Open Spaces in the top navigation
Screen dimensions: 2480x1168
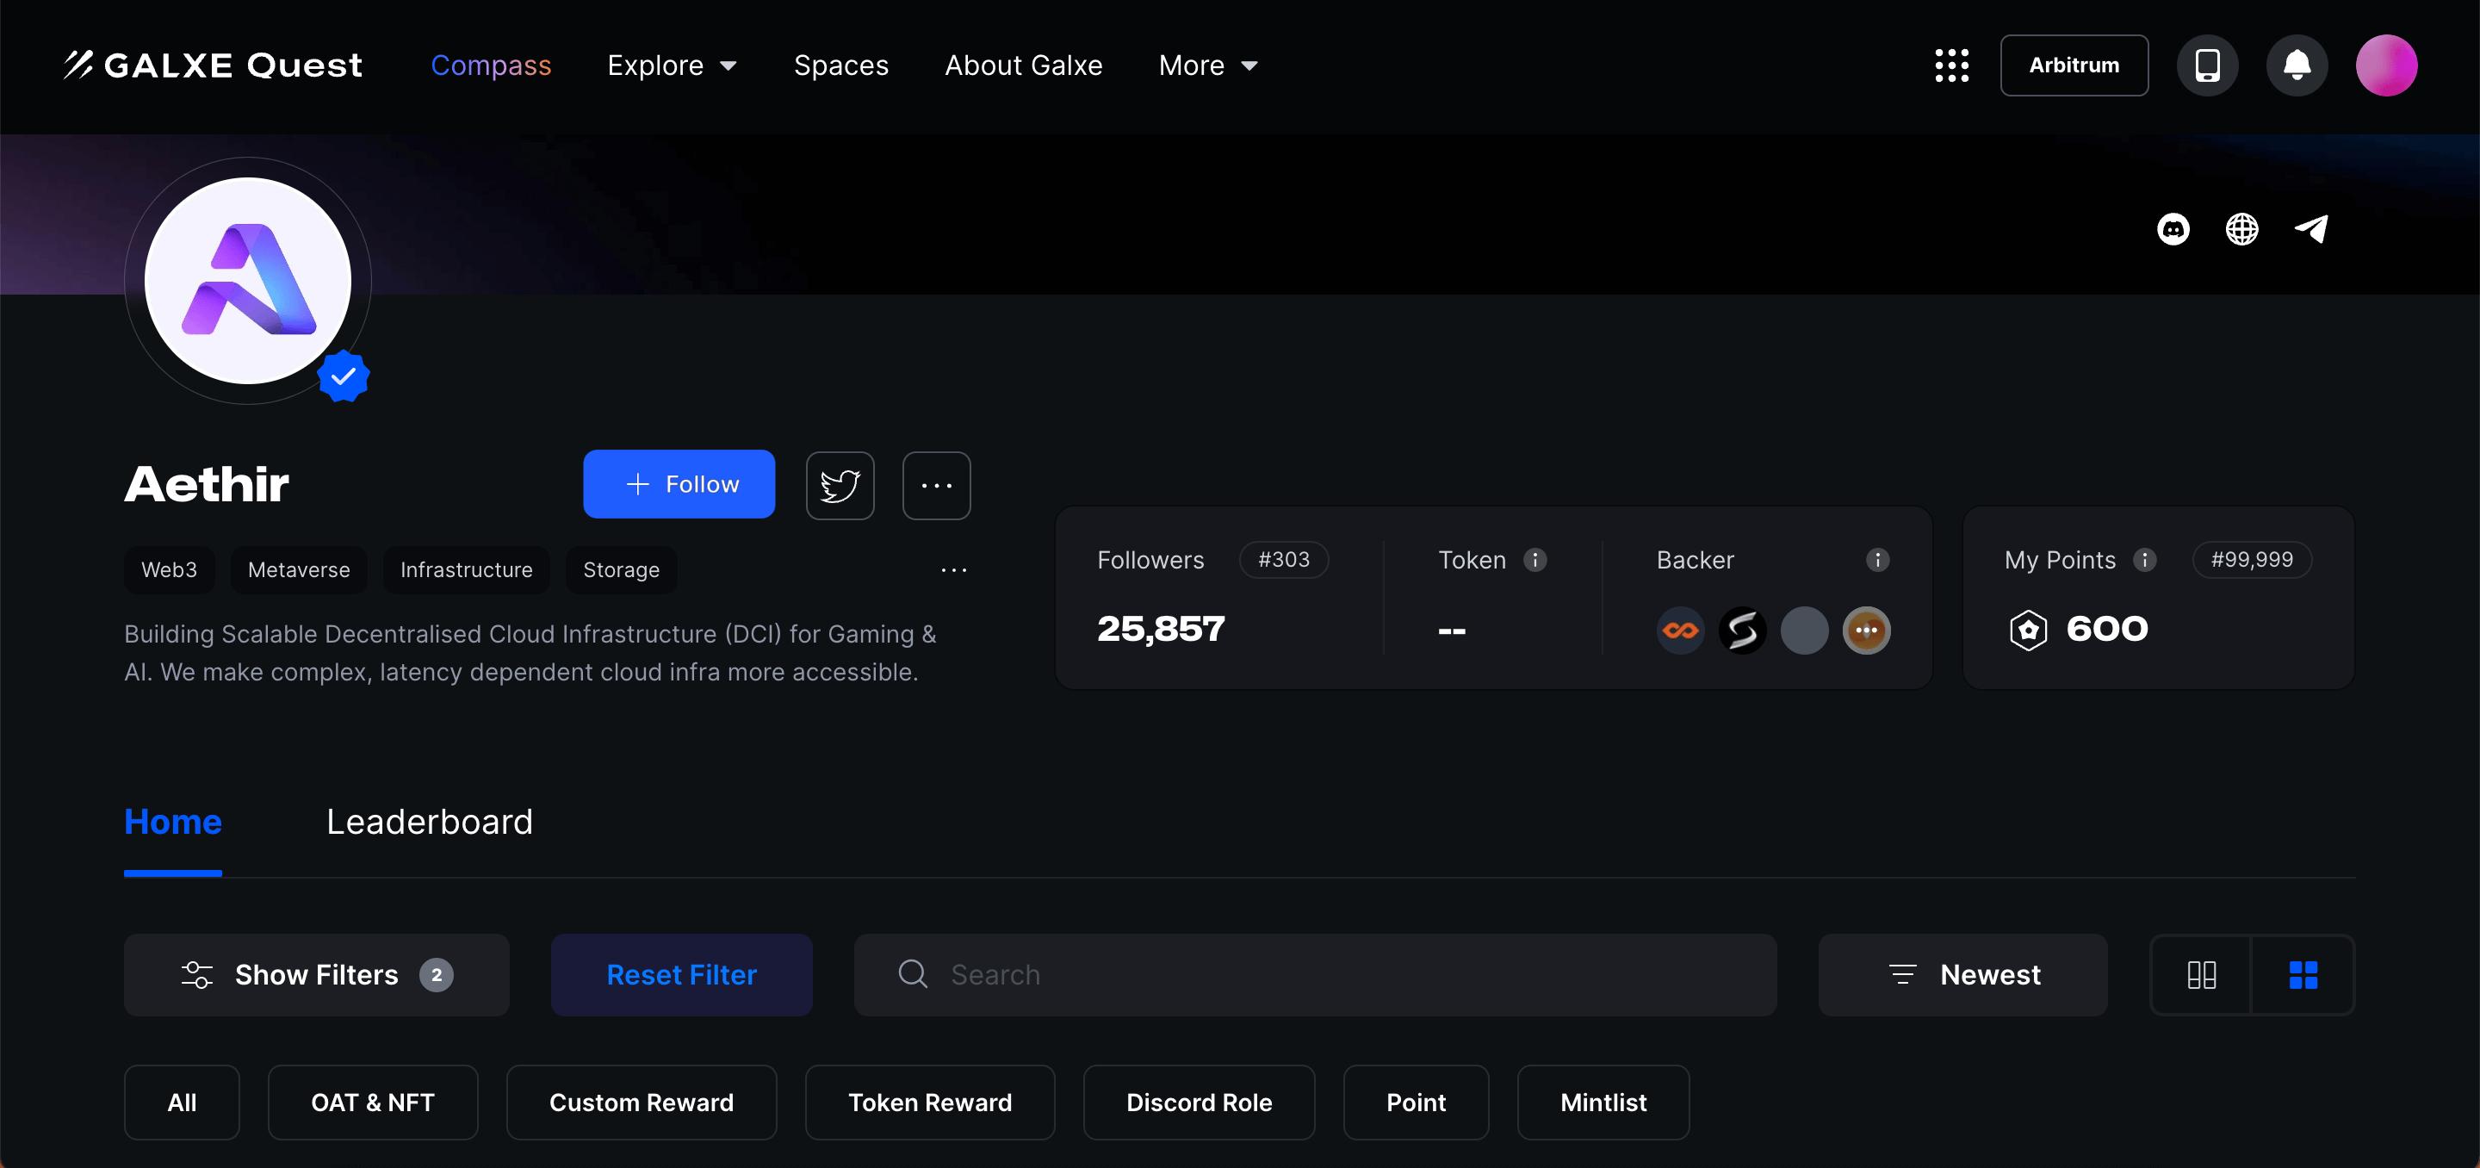click(x=840, y=65)
